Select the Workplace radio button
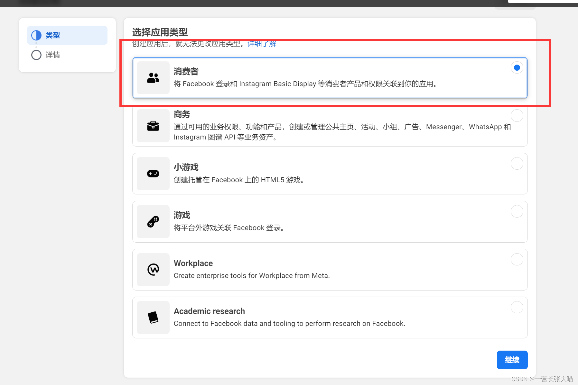 517,259
